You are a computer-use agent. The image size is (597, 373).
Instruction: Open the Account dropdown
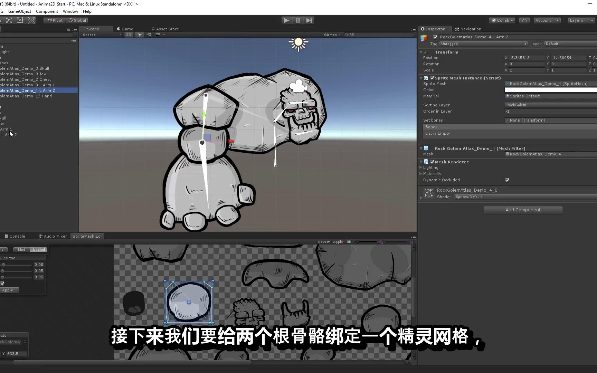tap(547, 20)
